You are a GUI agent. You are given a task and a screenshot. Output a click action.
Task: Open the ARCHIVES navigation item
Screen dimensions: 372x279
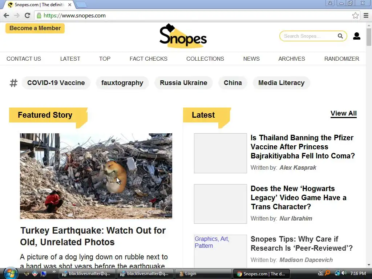(x=292, y=59)
